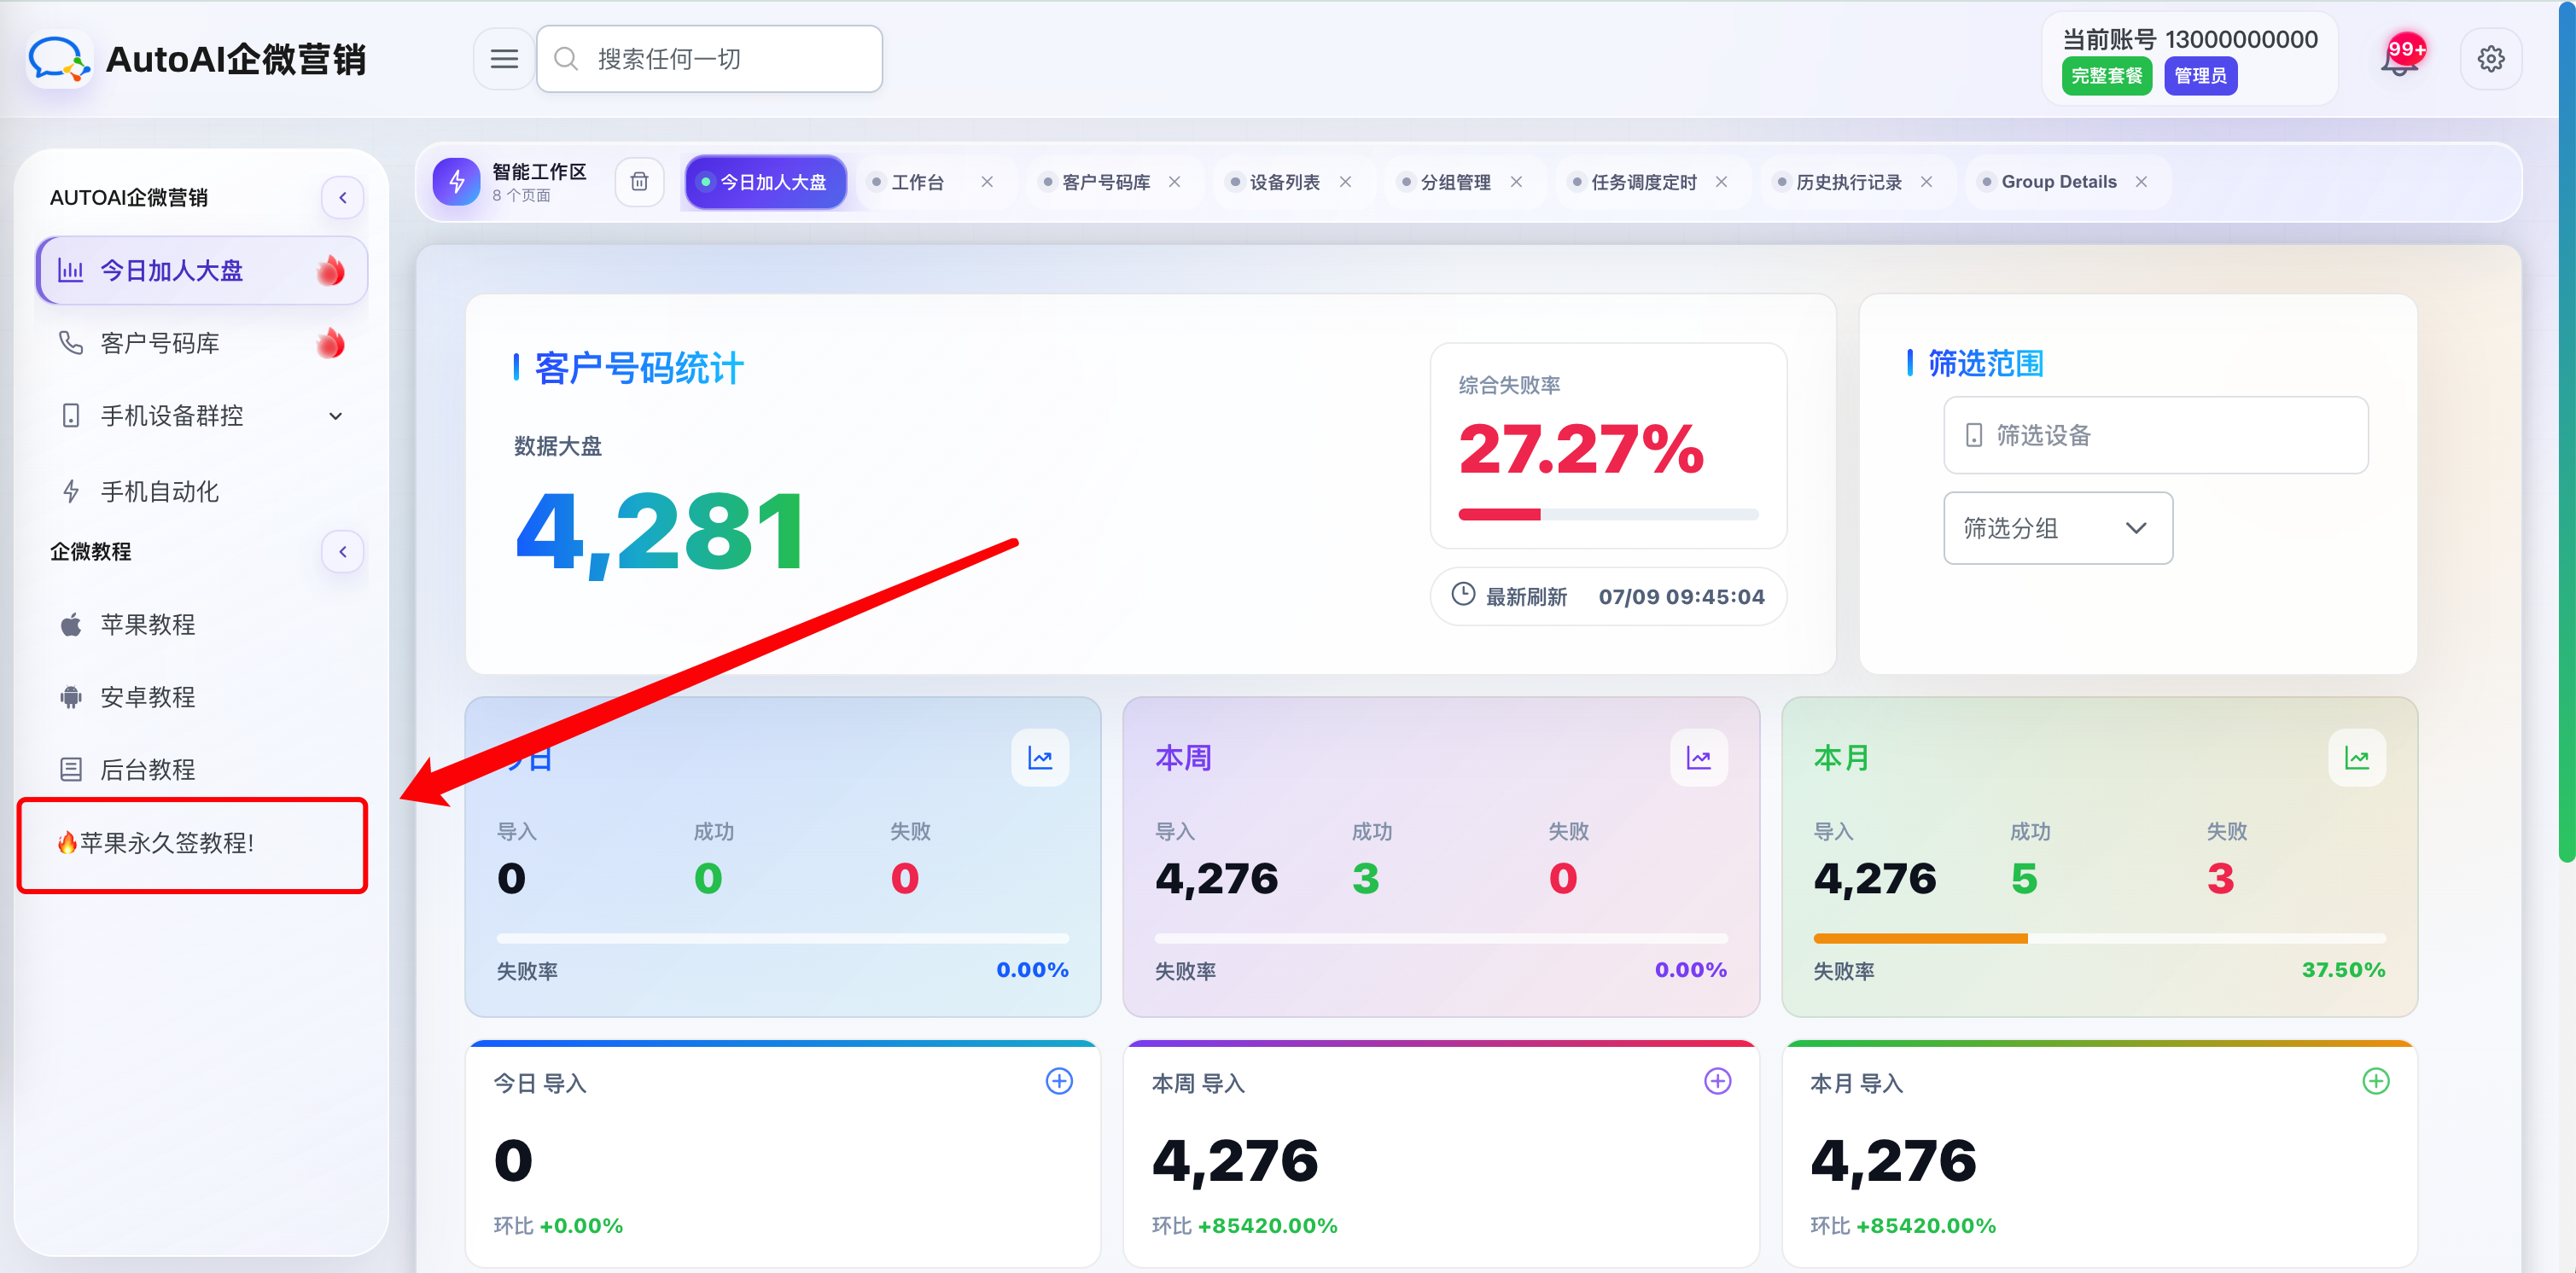
Task: Click the trash icon in the workspace bar
Action: coord(639,182)
